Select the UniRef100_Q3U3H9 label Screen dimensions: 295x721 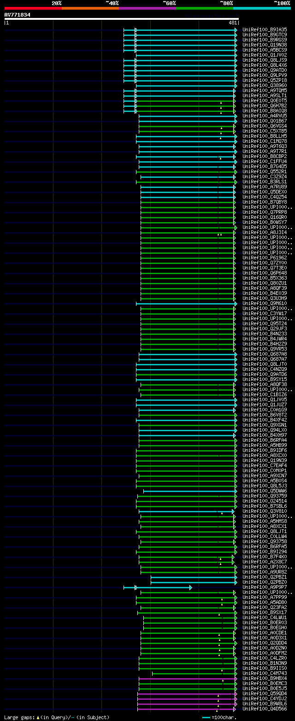(x=265, y=298)
